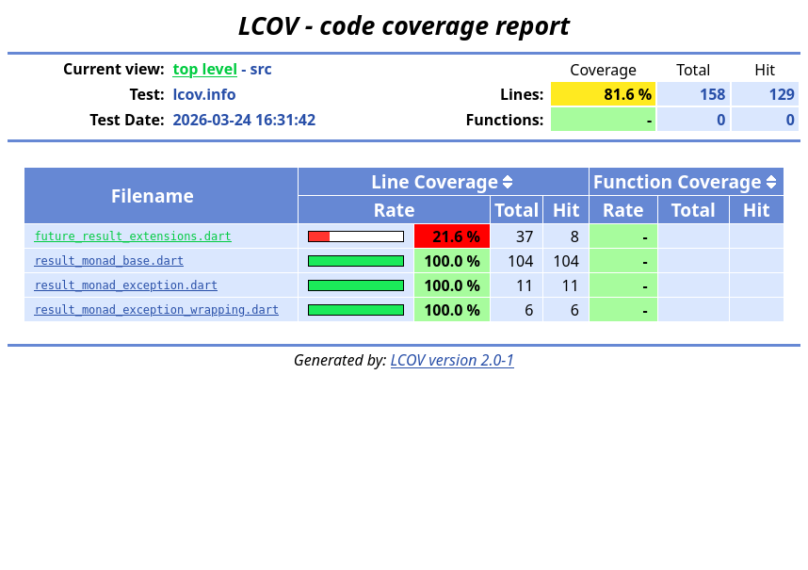808x570 pixels.
Task: Open result_monad_base.dart coverage file
Action: tap(108, 261)
